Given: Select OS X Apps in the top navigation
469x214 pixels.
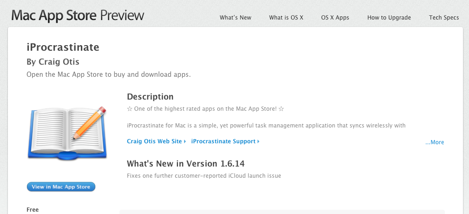Looking at the screenshot, I should [x=335, y=18].
